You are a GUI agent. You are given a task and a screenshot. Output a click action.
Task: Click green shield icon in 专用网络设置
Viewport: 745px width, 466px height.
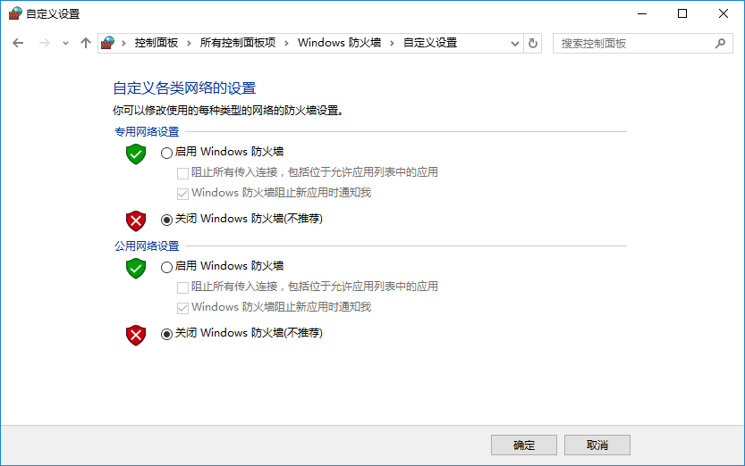(136, 154)
